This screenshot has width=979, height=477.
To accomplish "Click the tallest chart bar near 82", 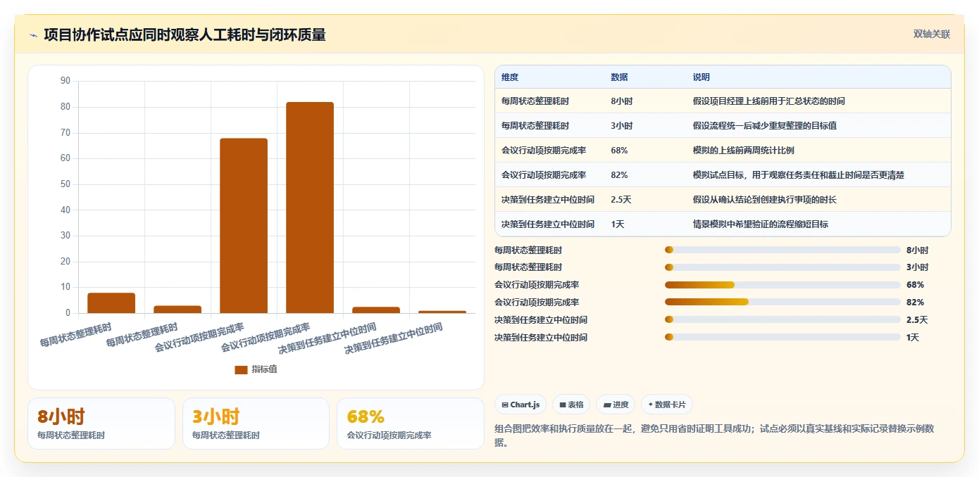I will click(310, 208).
